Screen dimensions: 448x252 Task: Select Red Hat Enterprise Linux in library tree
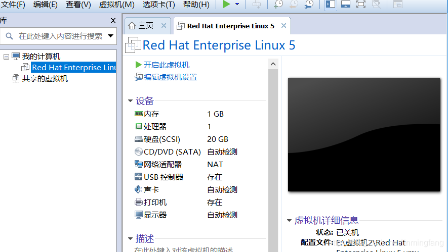coord(73,67)
